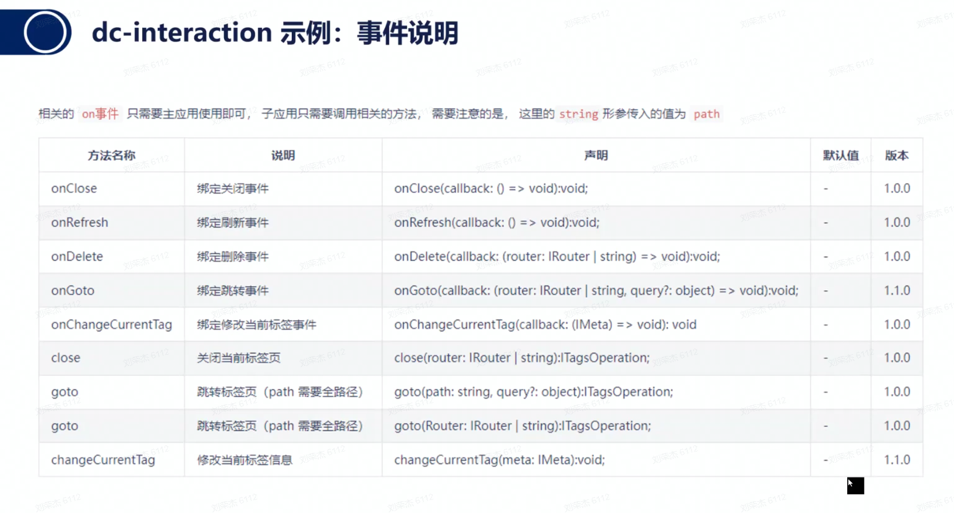Click the '方法名称' column header
Screen dimensions: 954x513
click(x=112, y=155)
